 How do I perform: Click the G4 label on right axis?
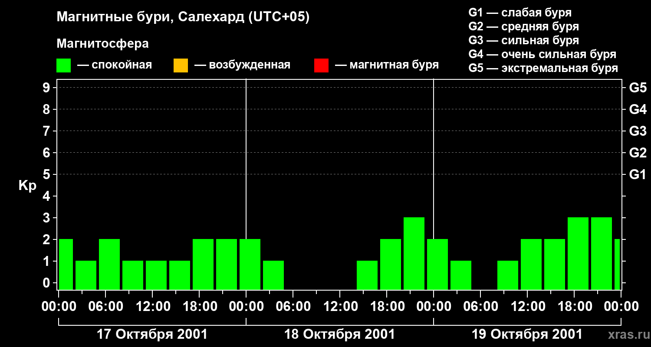pos(638,109)
